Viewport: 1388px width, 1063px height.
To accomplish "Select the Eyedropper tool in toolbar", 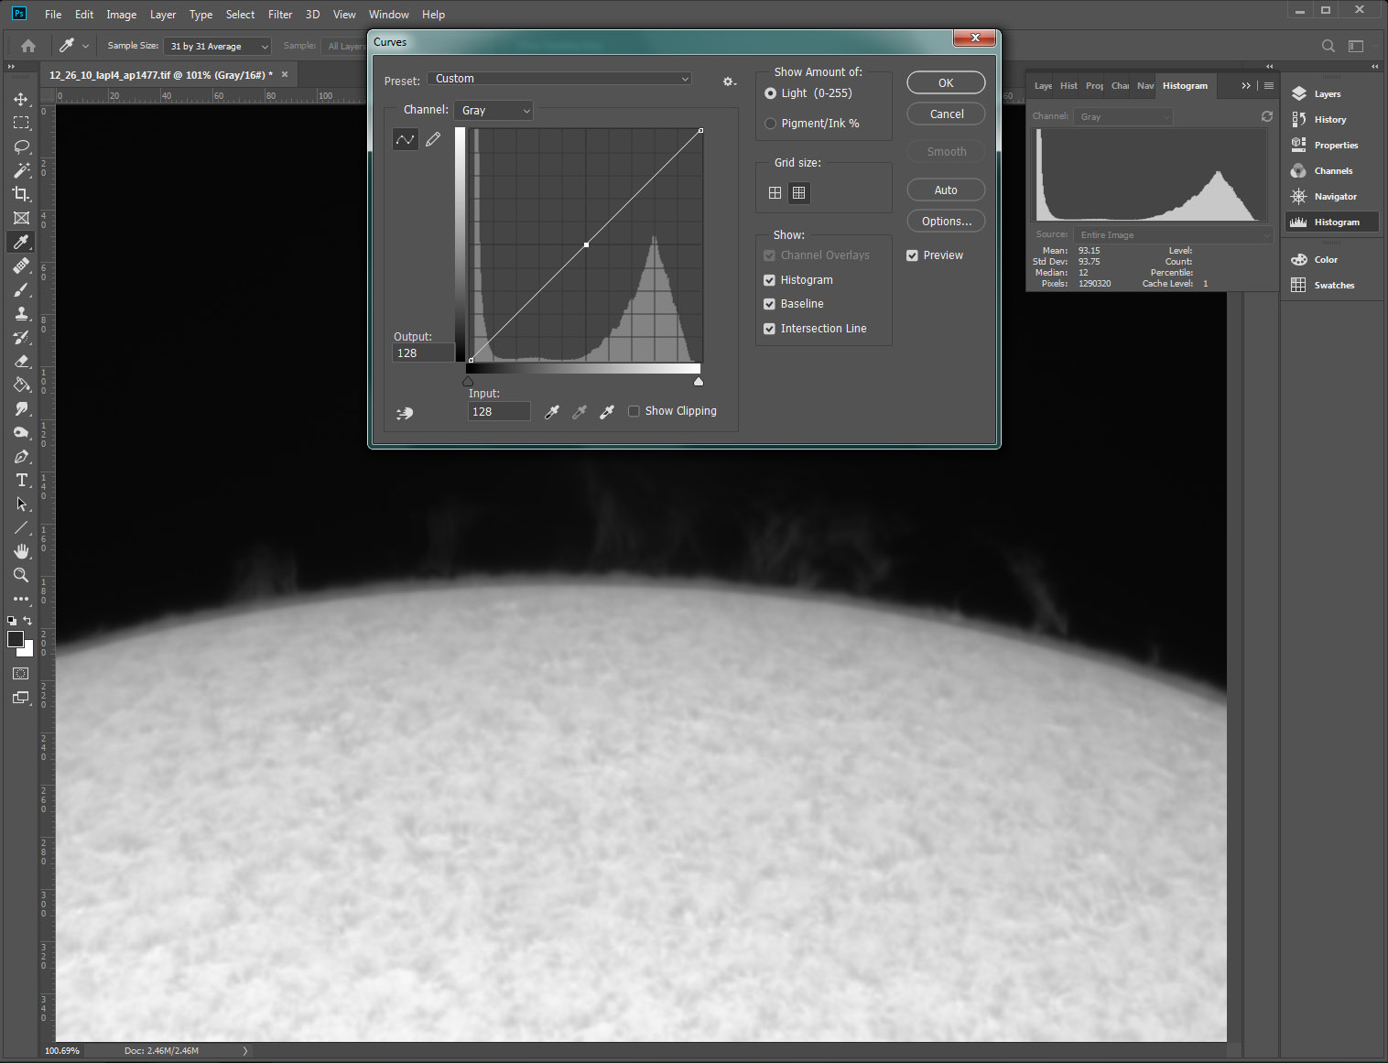I will pyautogui.click(x=21, y=242).
